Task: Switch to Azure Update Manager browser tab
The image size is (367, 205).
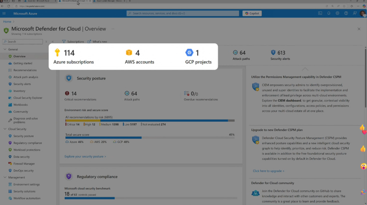Action: pyautogui.click(x=109, y=1)
